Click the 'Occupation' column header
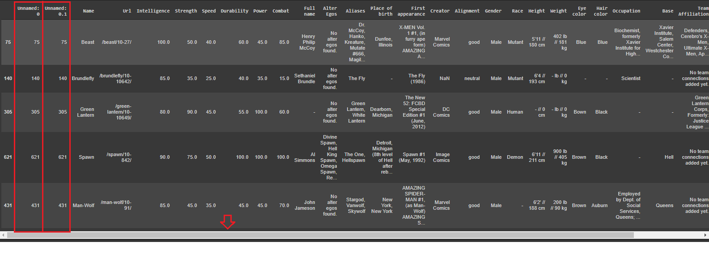 [626, 11]
